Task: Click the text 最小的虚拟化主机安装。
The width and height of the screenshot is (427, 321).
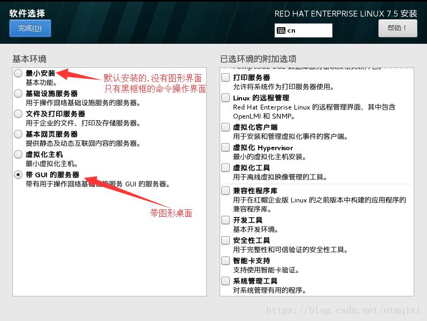Action: click(269, 157)
